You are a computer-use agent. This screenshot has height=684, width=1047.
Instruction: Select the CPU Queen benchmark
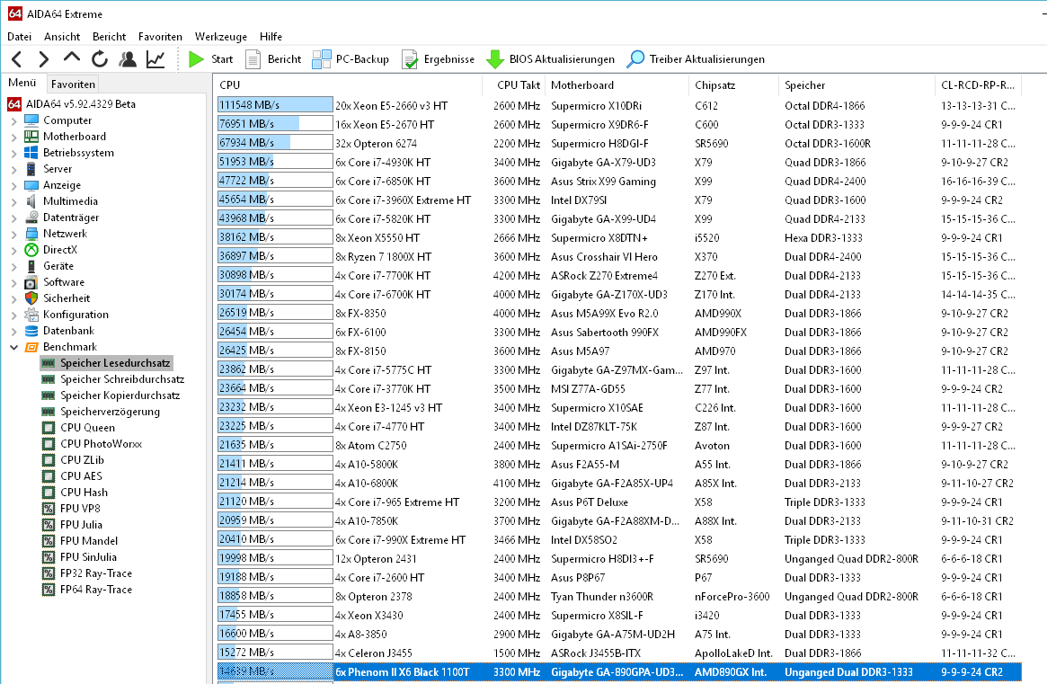tap(78, 428)
